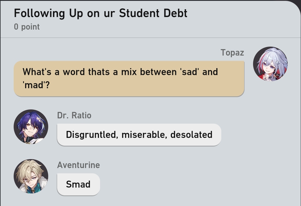The width and height of the screenshot is (301, 206).
Task: Select Topaz's tan message bubble
Action: point(129,78)
